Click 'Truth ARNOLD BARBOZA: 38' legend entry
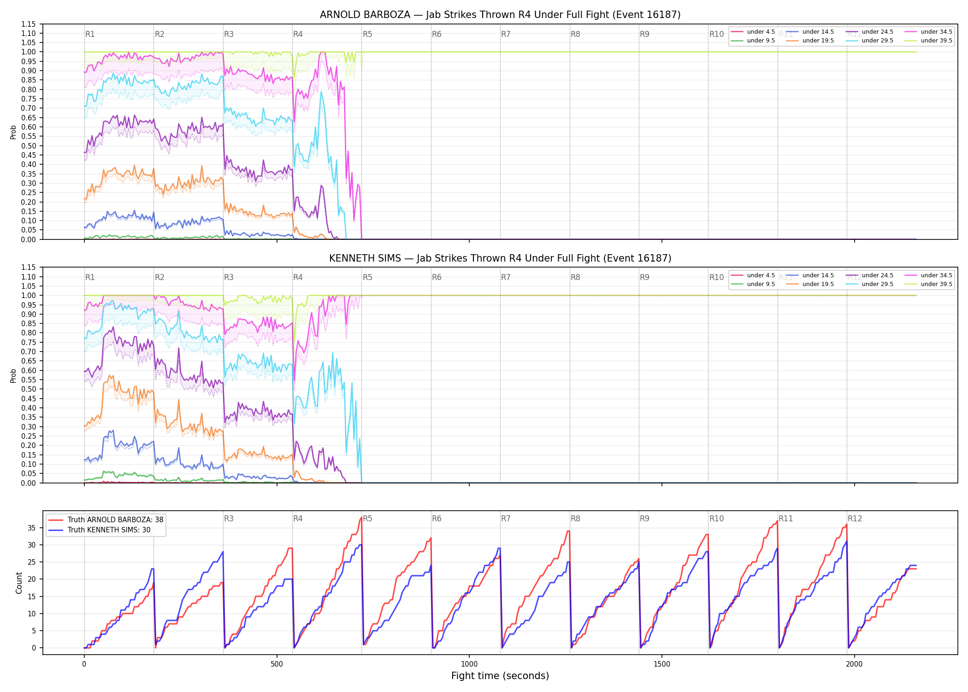The height and width of the screenshot is (692, 968). click(x=106, y=519)
